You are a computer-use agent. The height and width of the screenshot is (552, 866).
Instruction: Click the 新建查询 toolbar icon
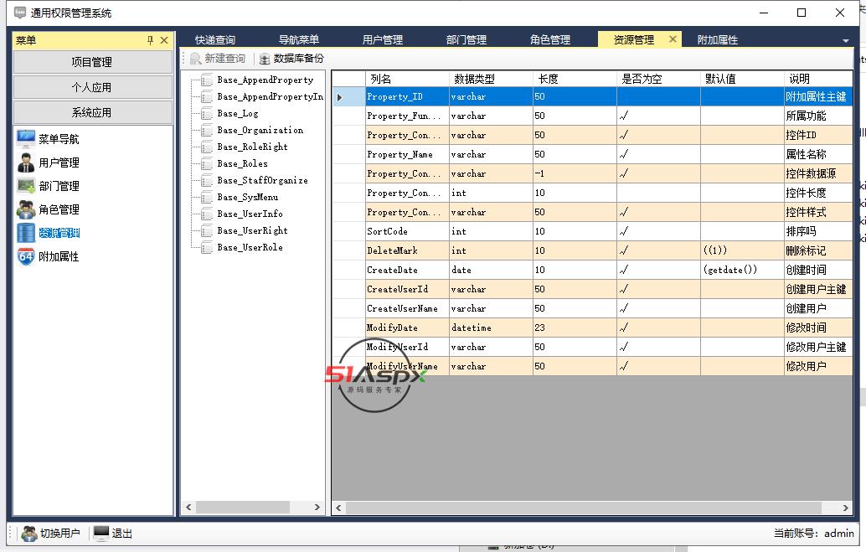pos(195,59)
